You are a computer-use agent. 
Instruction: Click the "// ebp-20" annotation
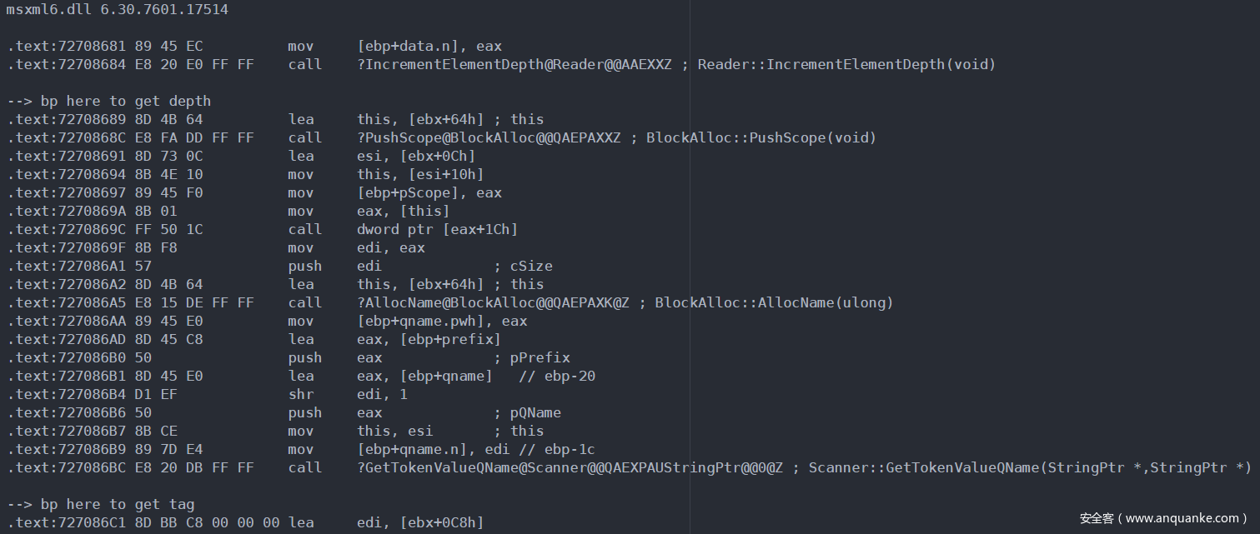pos(557,377)
